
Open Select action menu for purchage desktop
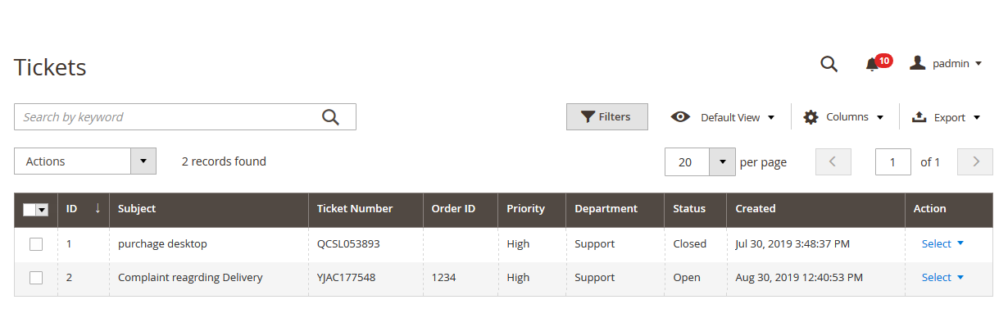pos(942,243)
